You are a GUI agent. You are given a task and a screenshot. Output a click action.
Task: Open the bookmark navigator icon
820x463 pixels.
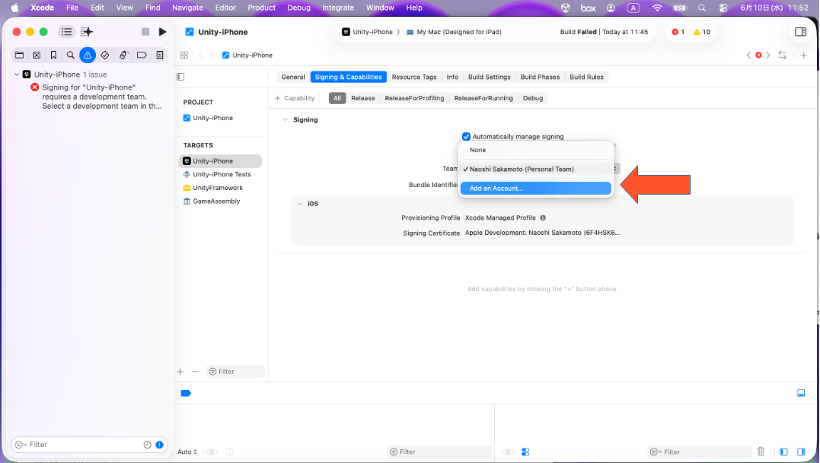53,55
